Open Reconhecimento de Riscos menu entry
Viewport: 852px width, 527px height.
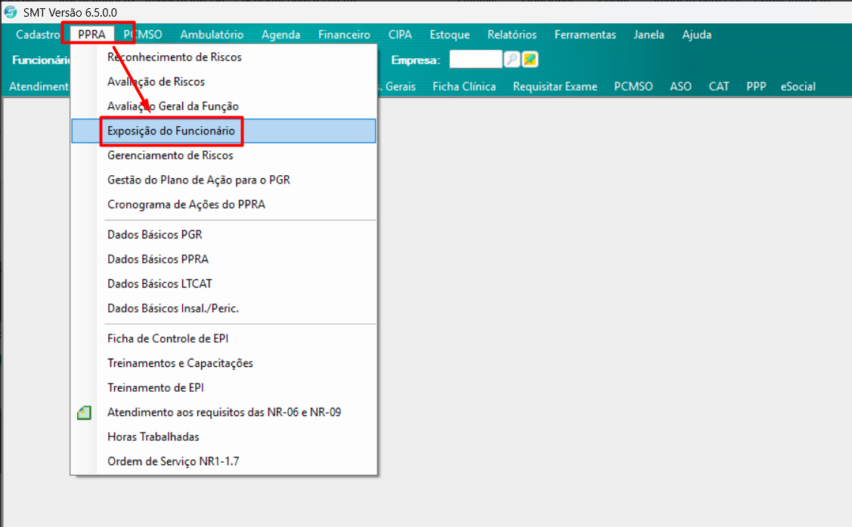[x=175, y=57]
